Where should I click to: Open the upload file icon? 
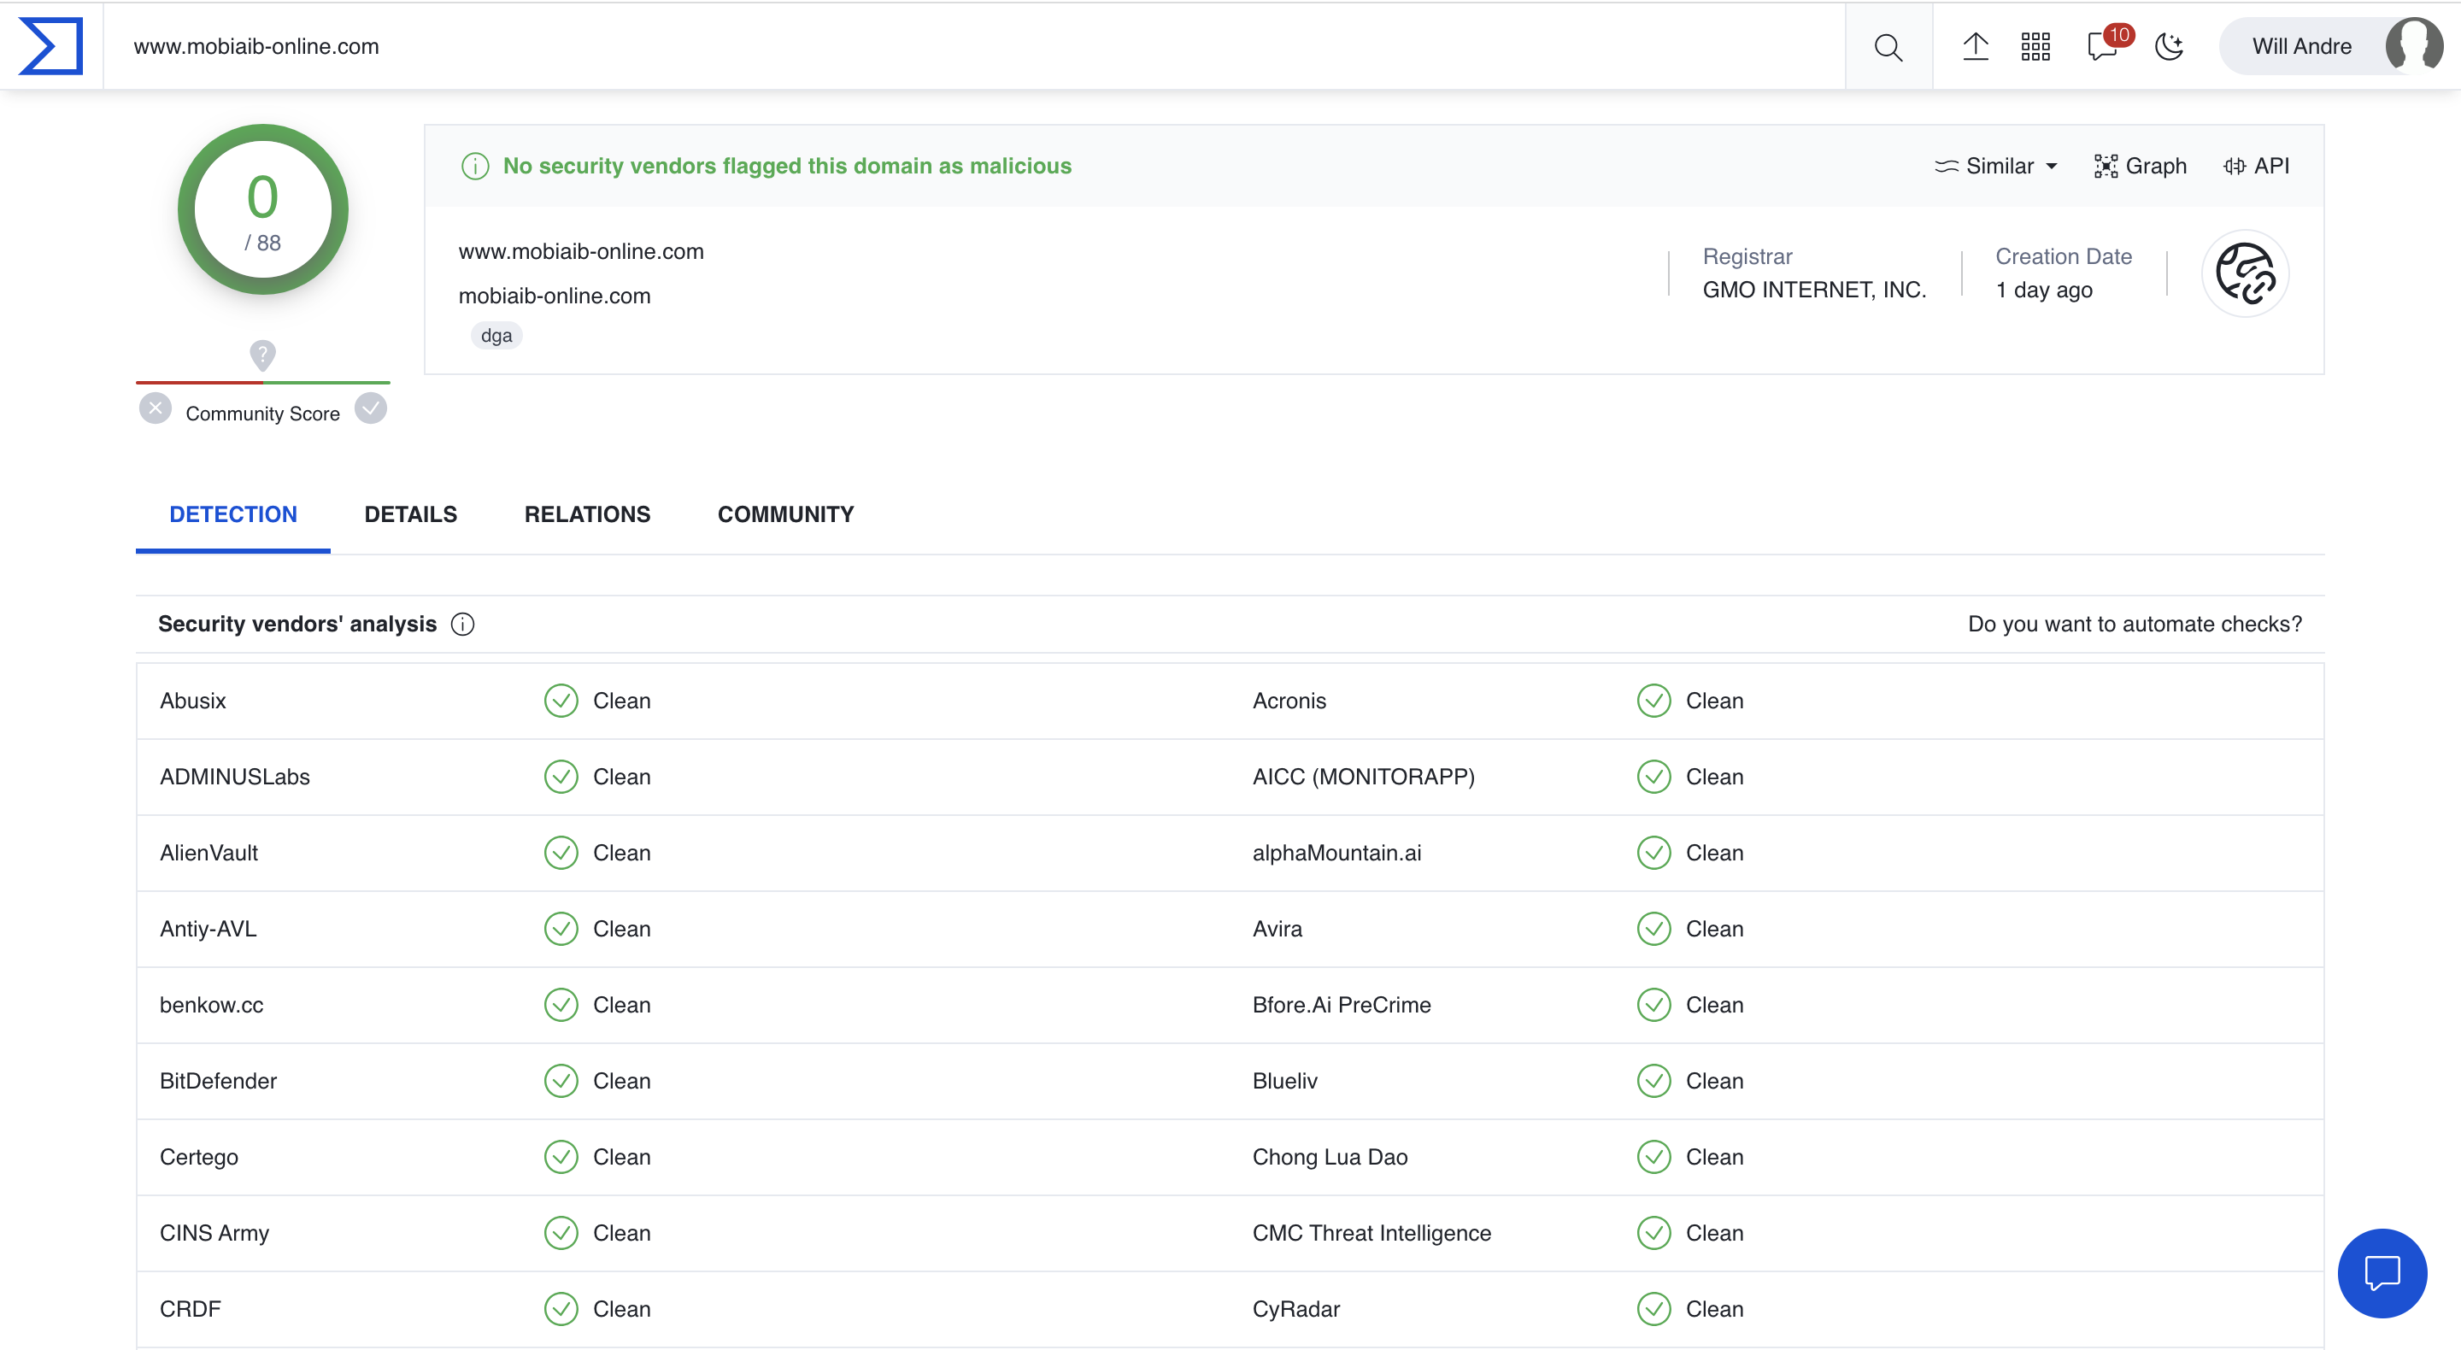(1975, 46)
